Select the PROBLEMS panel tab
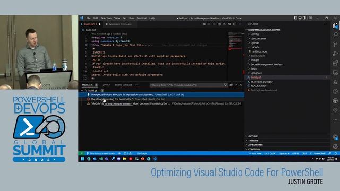The height and width of the screenshot is (191, 340). (x=87, y=85)
